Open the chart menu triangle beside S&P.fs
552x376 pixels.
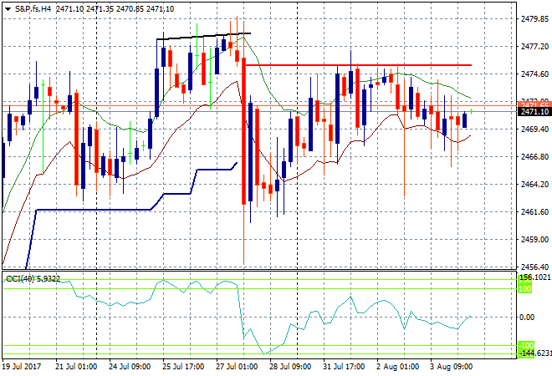[x=8, y=7]
